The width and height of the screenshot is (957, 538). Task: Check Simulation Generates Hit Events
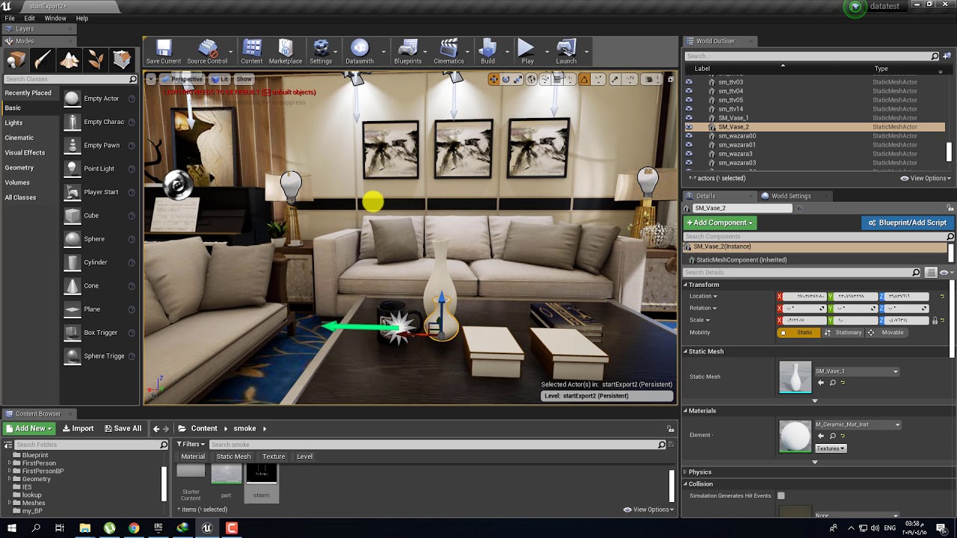click(x=781, y=495)
